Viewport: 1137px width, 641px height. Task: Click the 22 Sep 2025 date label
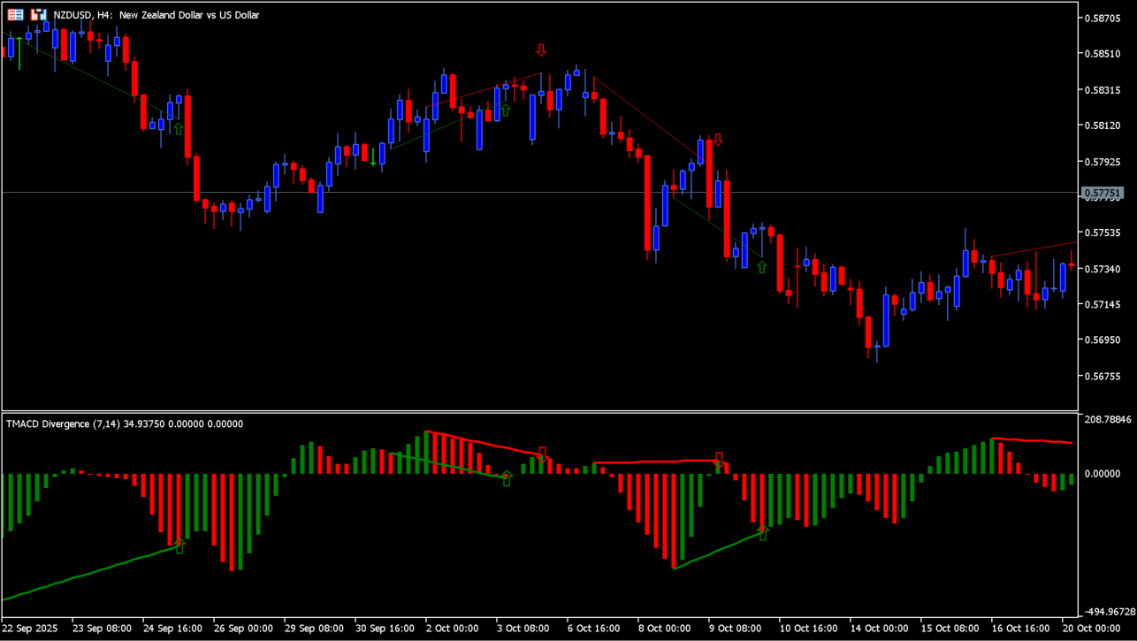click(32, 628)
